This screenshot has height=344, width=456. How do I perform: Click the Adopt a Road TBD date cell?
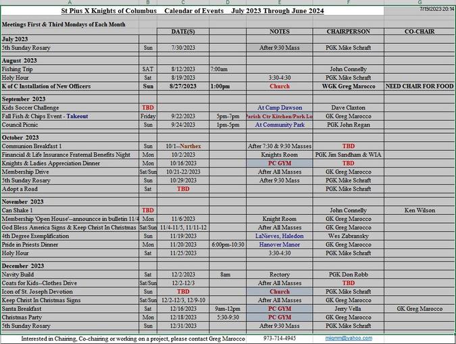(x=182, y=189)
